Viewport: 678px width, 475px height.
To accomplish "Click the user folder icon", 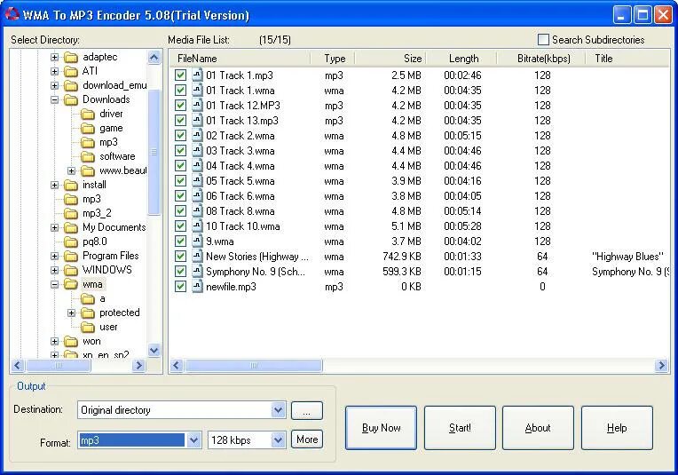I will (88, 327).
